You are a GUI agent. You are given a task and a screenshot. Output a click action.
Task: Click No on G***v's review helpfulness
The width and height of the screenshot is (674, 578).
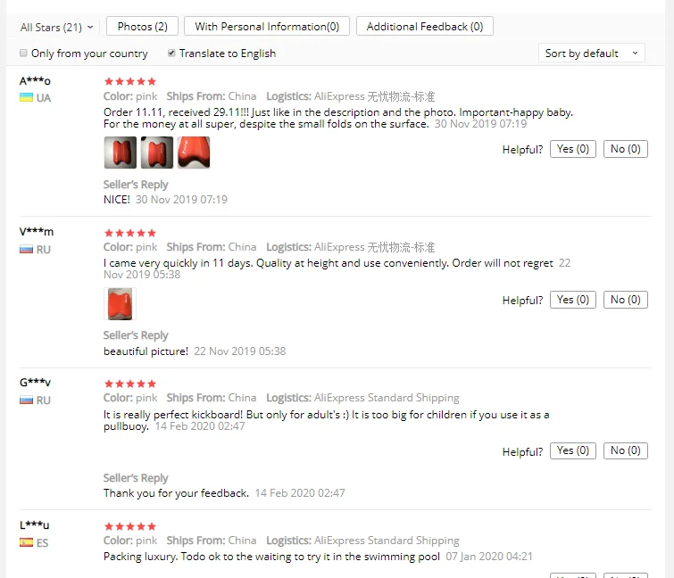pos(626,450)
